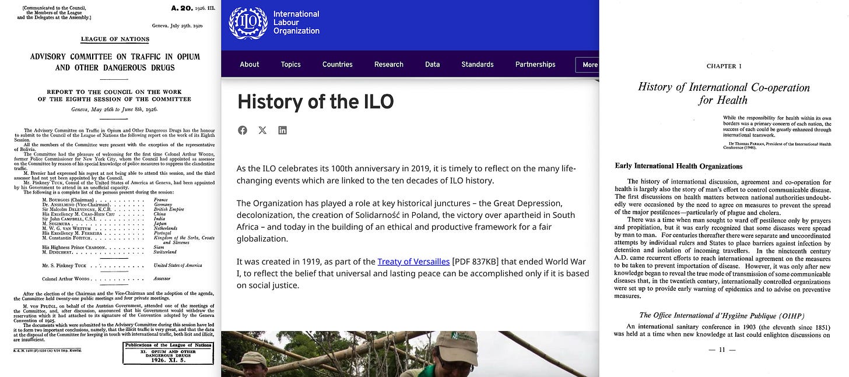
Task: Click 'REPORT TO THE COUNCIL ON THE WORK' subtitle
Action: pyautogui.click(x=114, y=92)
